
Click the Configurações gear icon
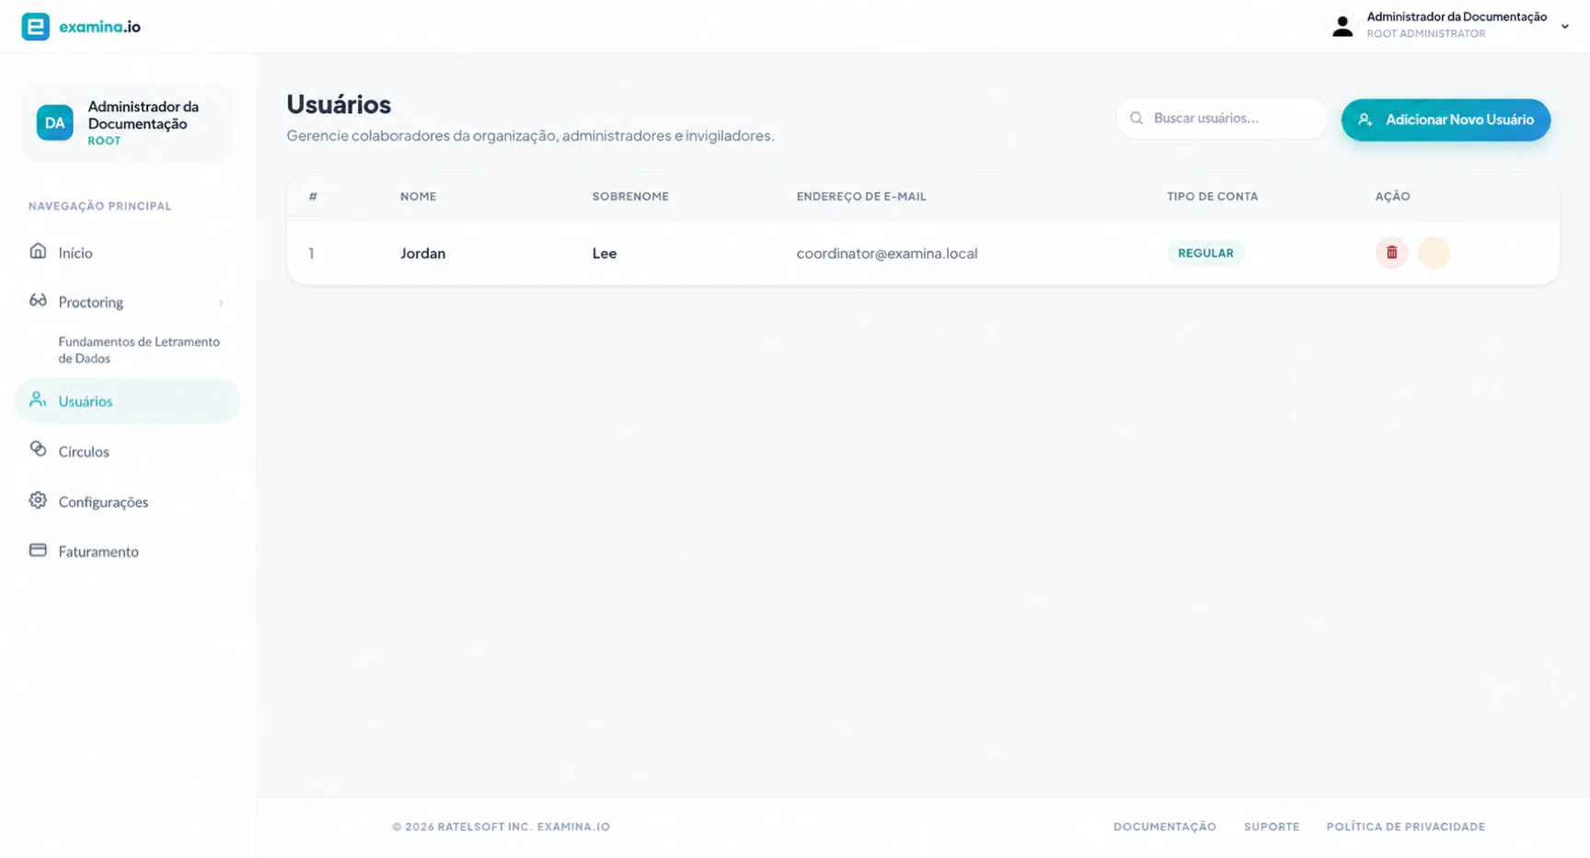click(x=38, y=500)
